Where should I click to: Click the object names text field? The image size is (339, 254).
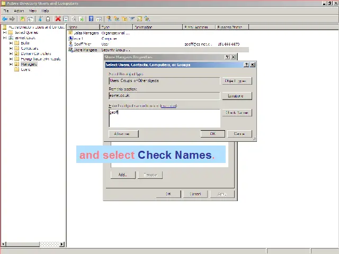click(x=164, y=118)
